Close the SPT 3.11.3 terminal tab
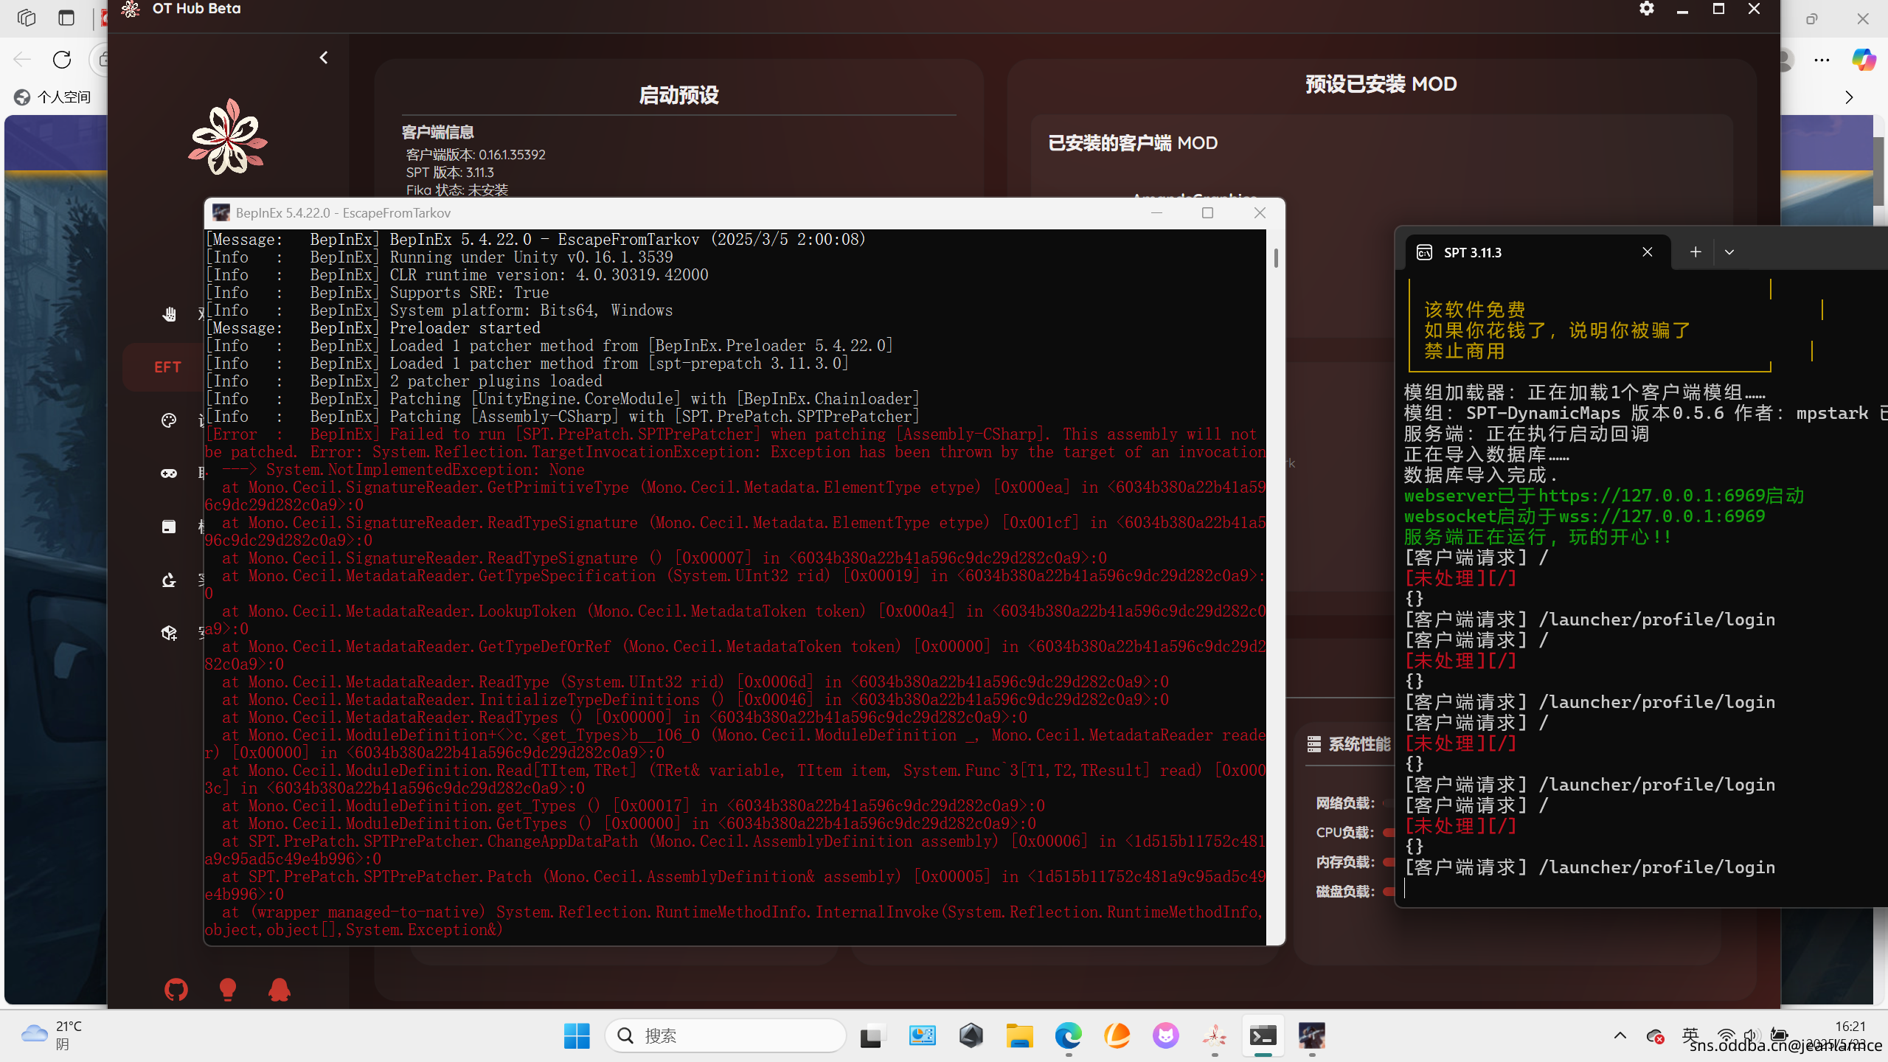 [1648, 252]
